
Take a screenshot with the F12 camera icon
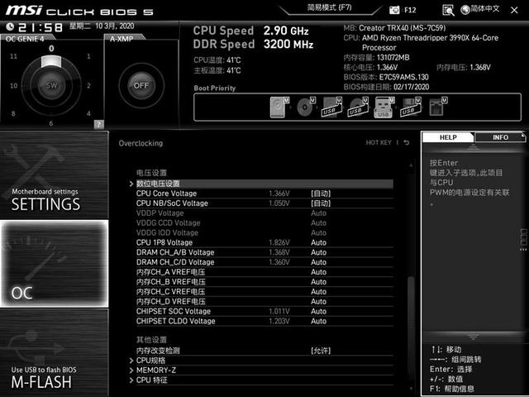point(394,10)
